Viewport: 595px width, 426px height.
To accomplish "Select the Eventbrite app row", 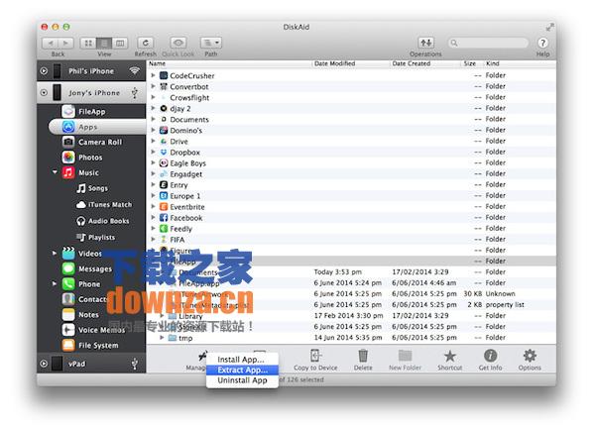I will (x=351, y=207).
